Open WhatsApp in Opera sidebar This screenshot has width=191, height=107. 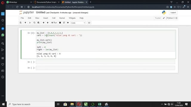3,35
